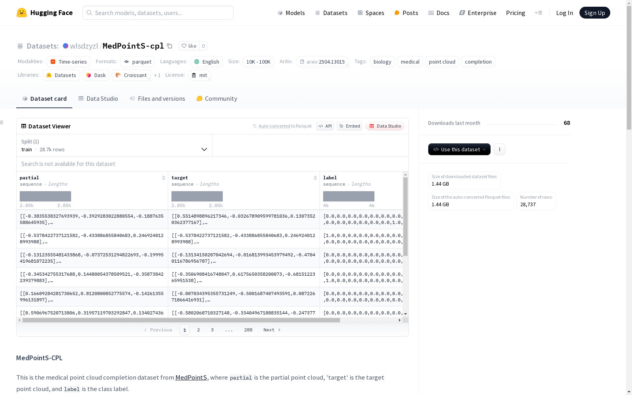Click the wlsdzyzl user avatar

[66, 46]
